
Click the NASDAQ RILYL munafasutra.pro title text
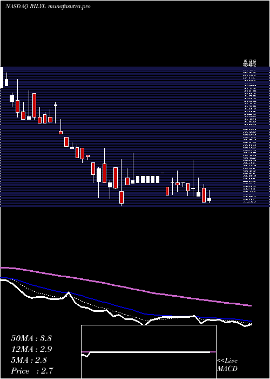[x=48, y=6]
